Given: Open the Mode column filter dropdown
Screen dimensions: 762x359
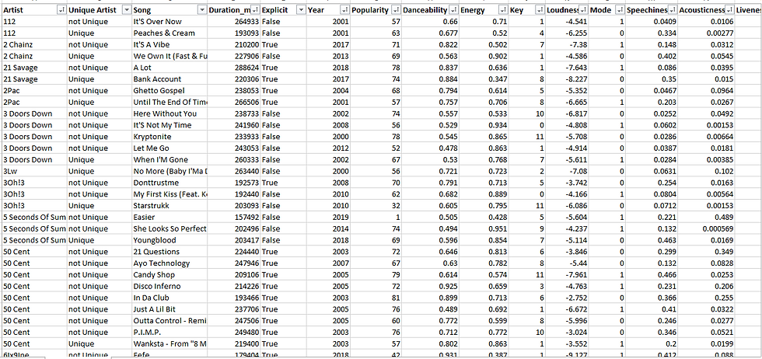Looking at the screenshot, I should coord(620,10).
